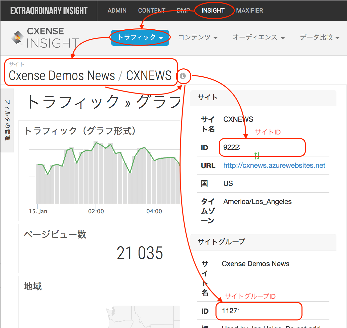Click the green up-down arrows icon
347x328 pixels.
(x=257, y=156)
